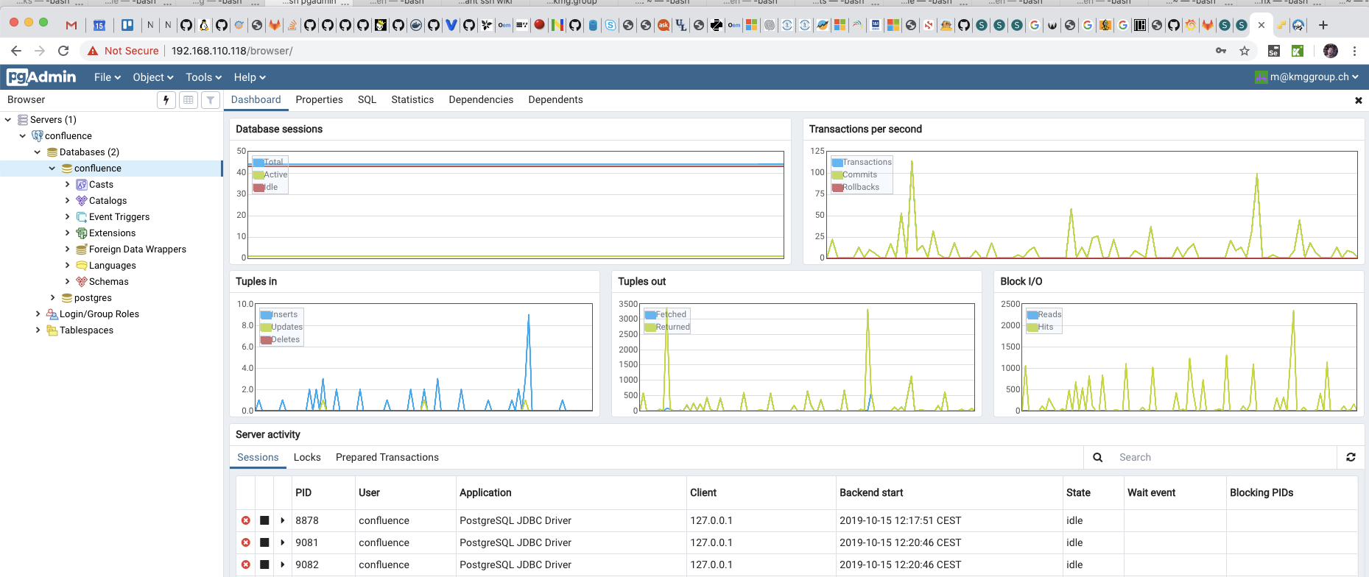Screen dimensions: 1369x577
Task: Switch to the Statistics tab
Action: pyautogui.click(x=412, y=100)
